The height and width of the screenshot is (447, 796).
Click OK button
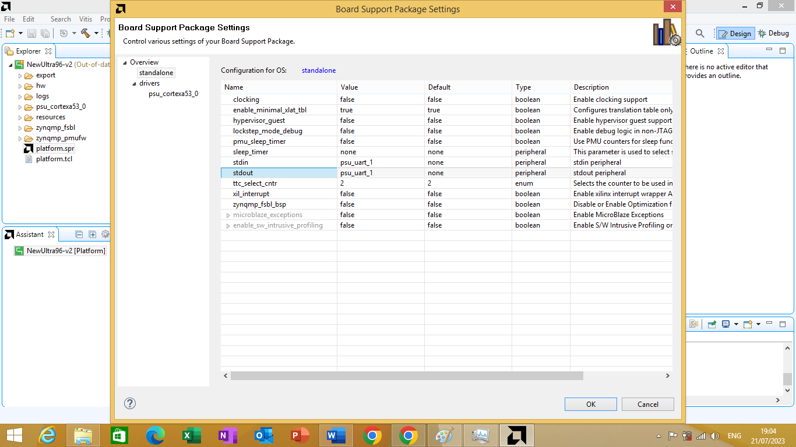point(591,404)
